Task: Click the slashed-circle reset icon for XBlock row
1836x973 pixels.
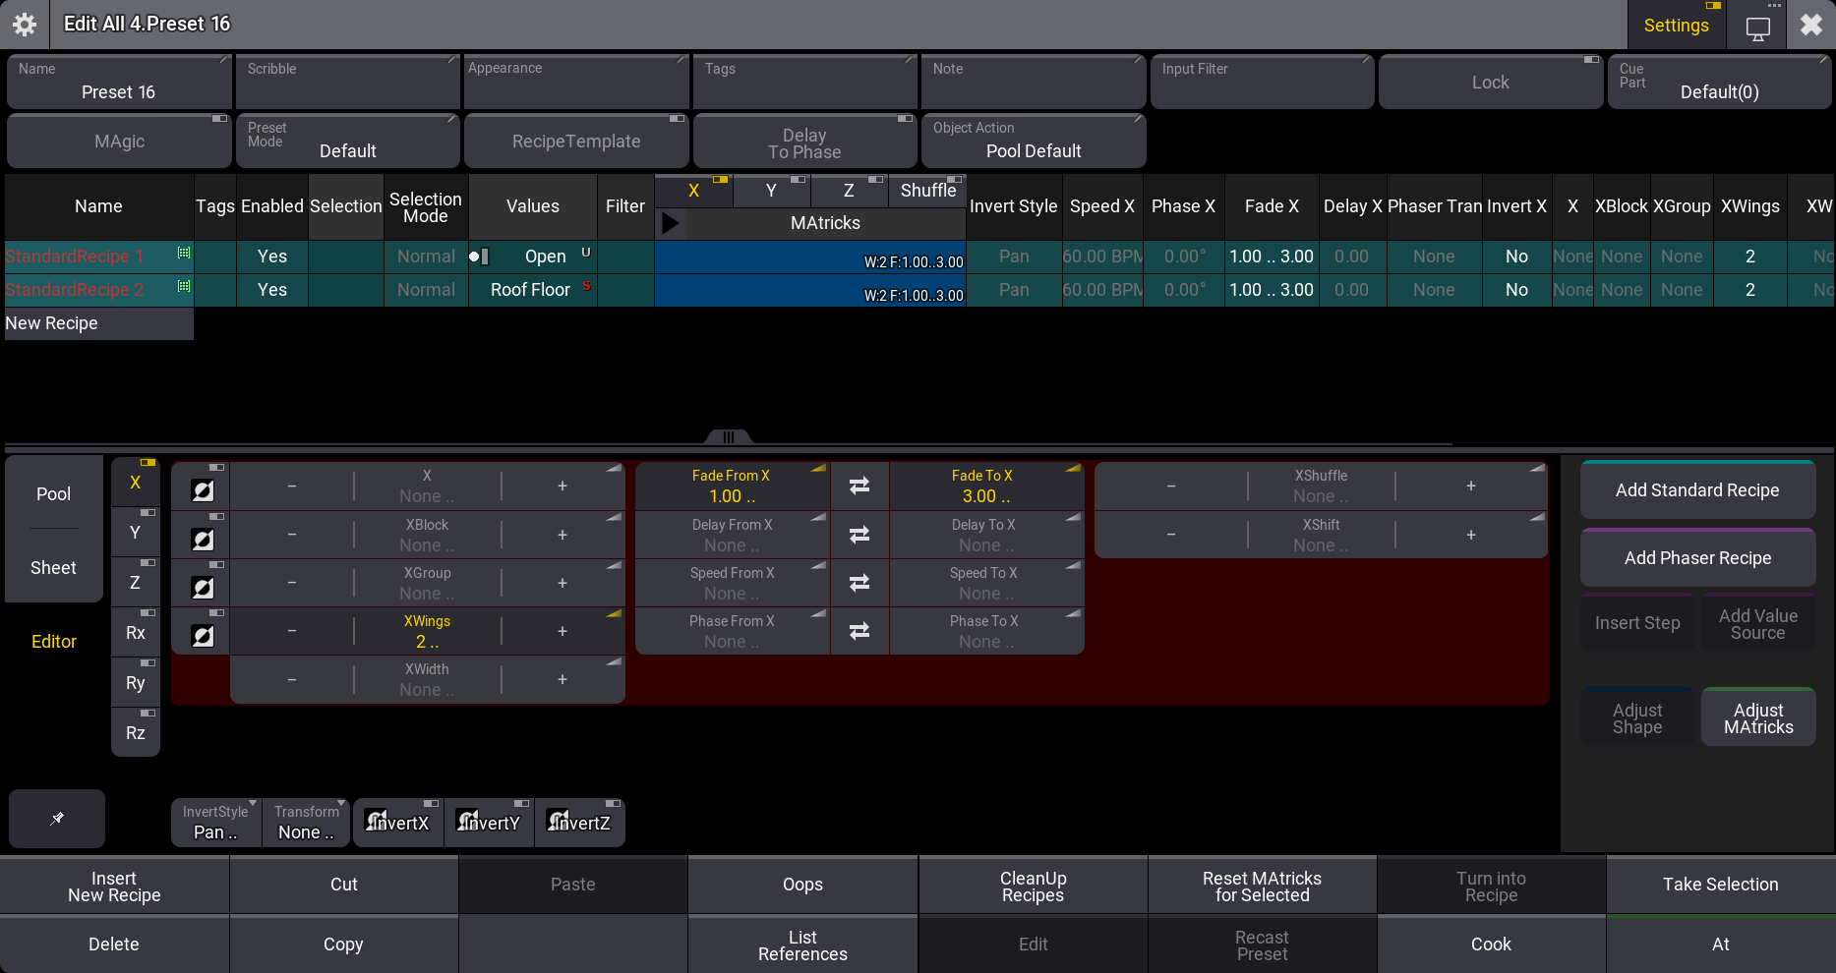Action: (203, 539)
